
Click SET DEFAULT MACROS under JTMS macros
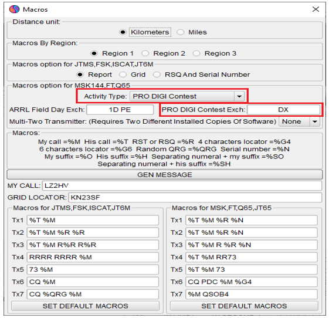pyautogui.click(x=86, y=306)
